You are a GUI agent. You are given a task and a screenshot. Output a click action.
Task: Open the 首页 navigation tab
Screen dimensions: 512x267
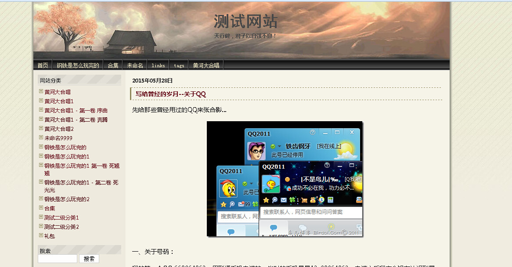click(x=43, y=65)
